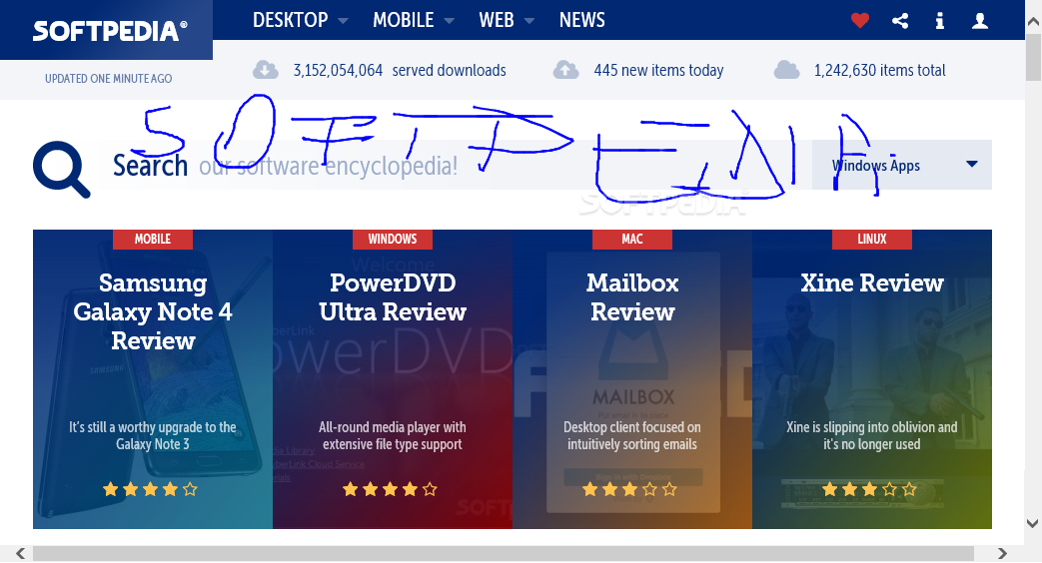Click the red heart favorites icon
Image resolution: width=1042 pixels, height=563 pixels.
tap(860, 21)
